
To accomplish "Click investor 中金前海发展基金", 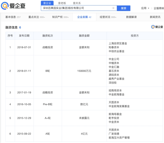I will coord(119,106).
